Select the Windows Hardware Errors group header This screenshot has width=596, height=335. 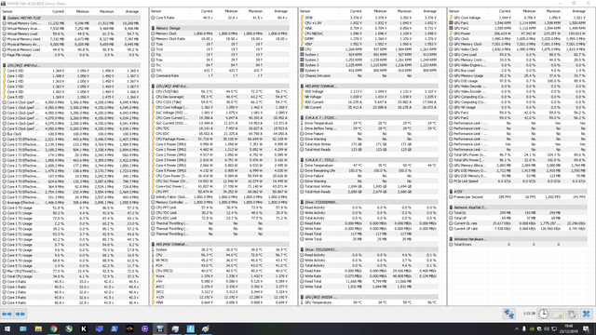coord(518,239)
